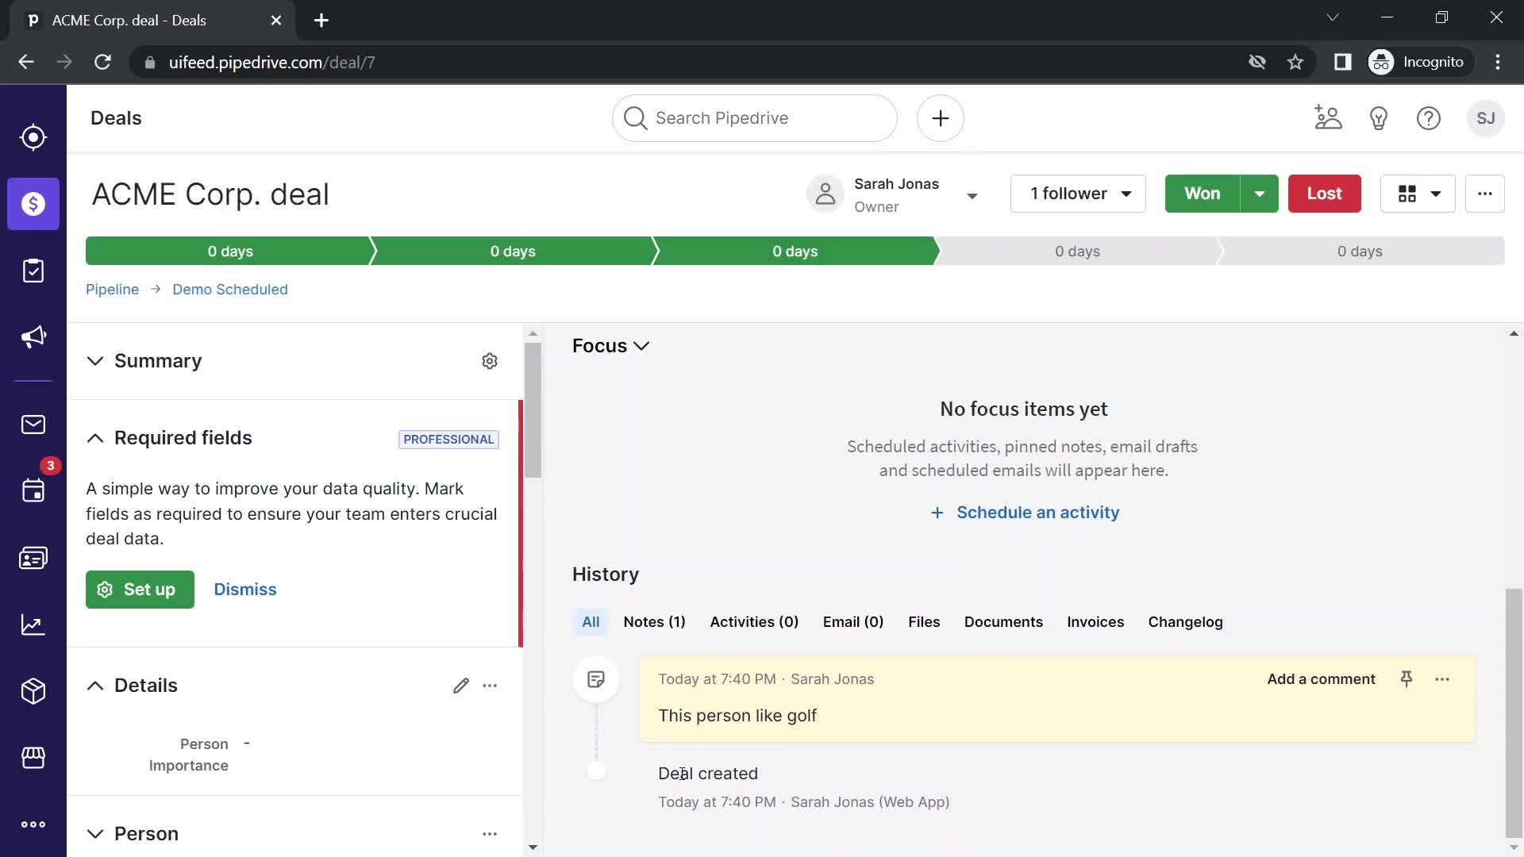1524x857 pixels.
Task: Open Leads inbox radar icon in sidebar
Action: tap(33, 137)
